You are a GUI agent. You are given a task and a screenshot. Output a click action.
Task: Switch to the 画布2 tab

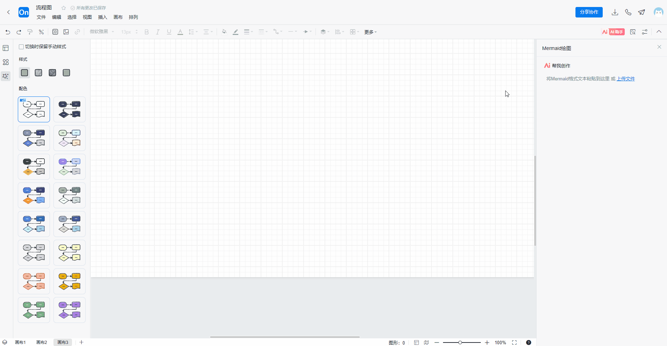pos(42,343)
